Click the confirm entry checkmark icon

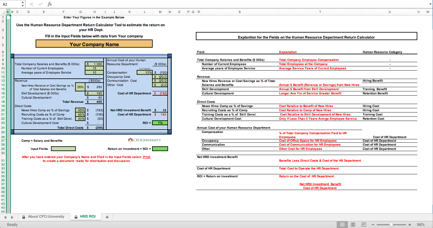click(x=41, y=4)
